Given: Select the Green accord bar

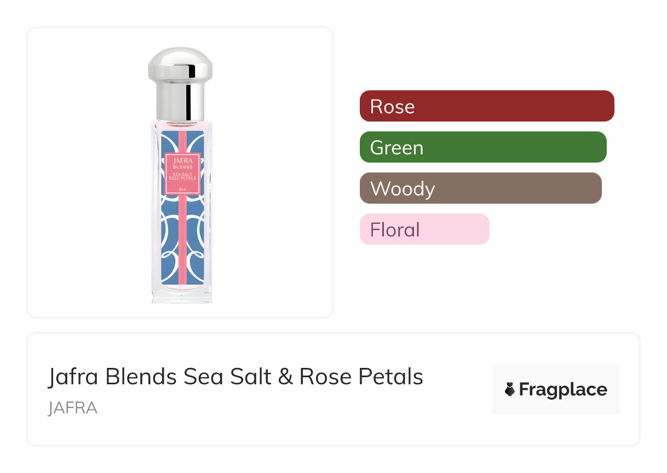Looking at the screenshot, I should click(x=482, y=147).
